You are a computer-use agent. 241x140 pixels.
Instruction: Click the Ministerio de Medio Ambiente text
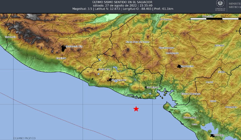pyautogui.click(x=234, y=4)
